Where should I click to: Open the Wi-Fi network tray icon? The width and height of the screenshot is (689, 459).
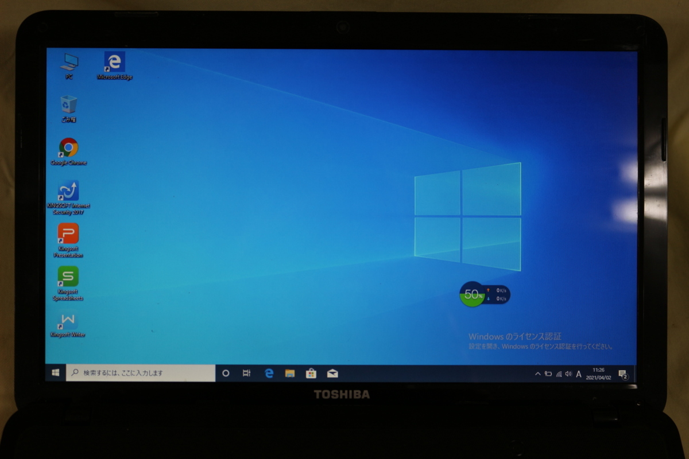click(x=559, y=374)
